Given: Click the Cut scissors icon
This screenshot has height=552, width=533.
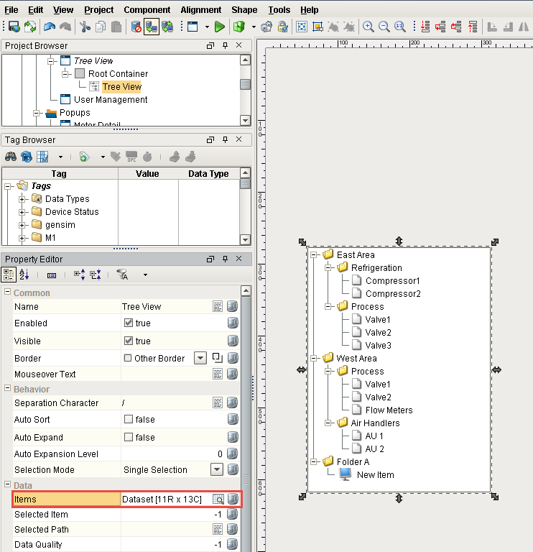Looking at the screenshot, I should (x=85, y=27).
